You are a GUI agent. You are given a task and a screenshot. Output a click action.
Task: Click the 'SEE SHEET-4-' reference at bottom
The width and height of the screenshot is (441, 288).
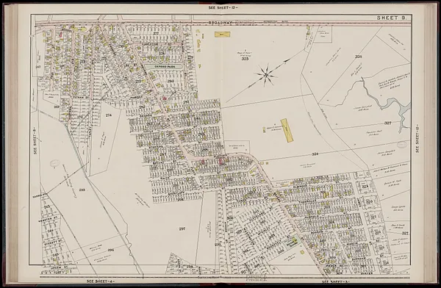pos(101,281)
